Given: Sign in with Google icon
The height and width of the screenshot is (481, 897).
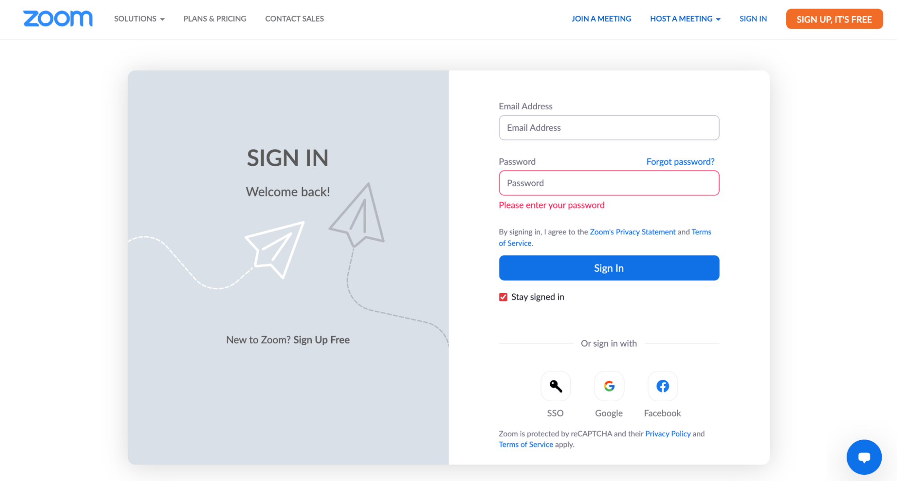Looking at the screenshot, I should (x=609, y=386).
